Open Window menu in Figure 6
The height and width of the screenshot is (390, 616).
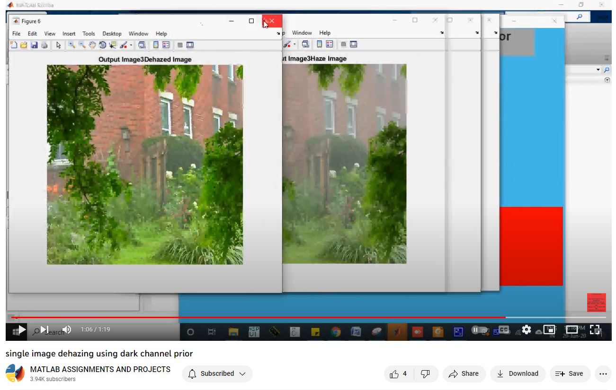tap(138, 34)
